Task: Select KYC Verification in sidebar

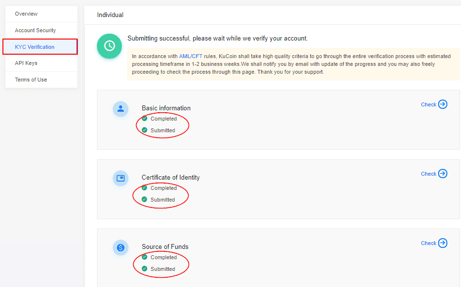Action: [x=35, y=47]
